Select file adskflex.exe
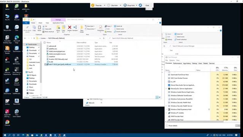243x137 pixels. coord(53,49)
